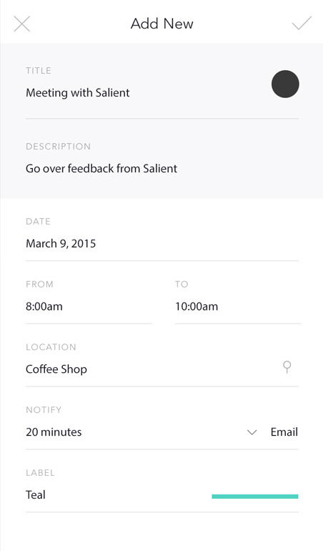Confirm with the checkmark icon
The width and height of the screenshot is (323, 551).
[x=302, y=23]
